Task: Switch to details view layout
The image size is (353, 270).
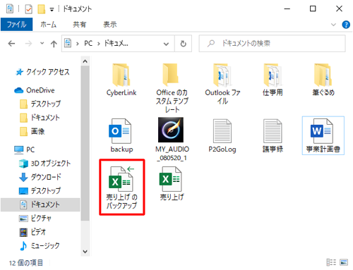Action: 331,262
